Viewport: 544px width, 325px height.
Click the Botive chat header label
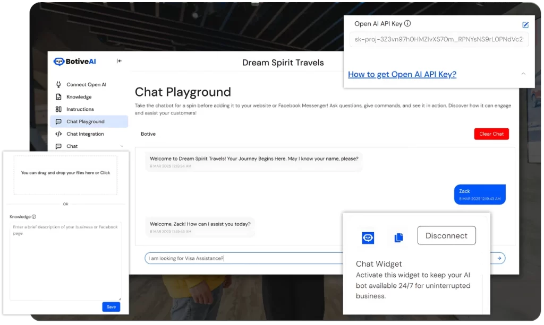(x=148, y=134)
